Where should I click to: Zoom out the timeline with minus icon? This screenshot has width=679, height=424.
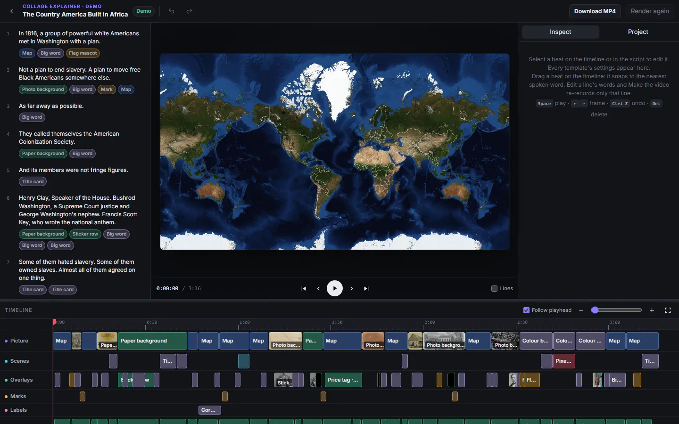coord(581,310)
